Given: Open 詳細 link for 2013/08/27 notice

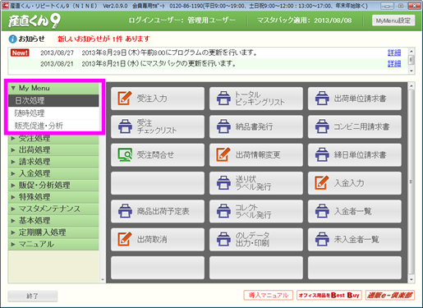Looking at the screenshot, I should (394, 53).
